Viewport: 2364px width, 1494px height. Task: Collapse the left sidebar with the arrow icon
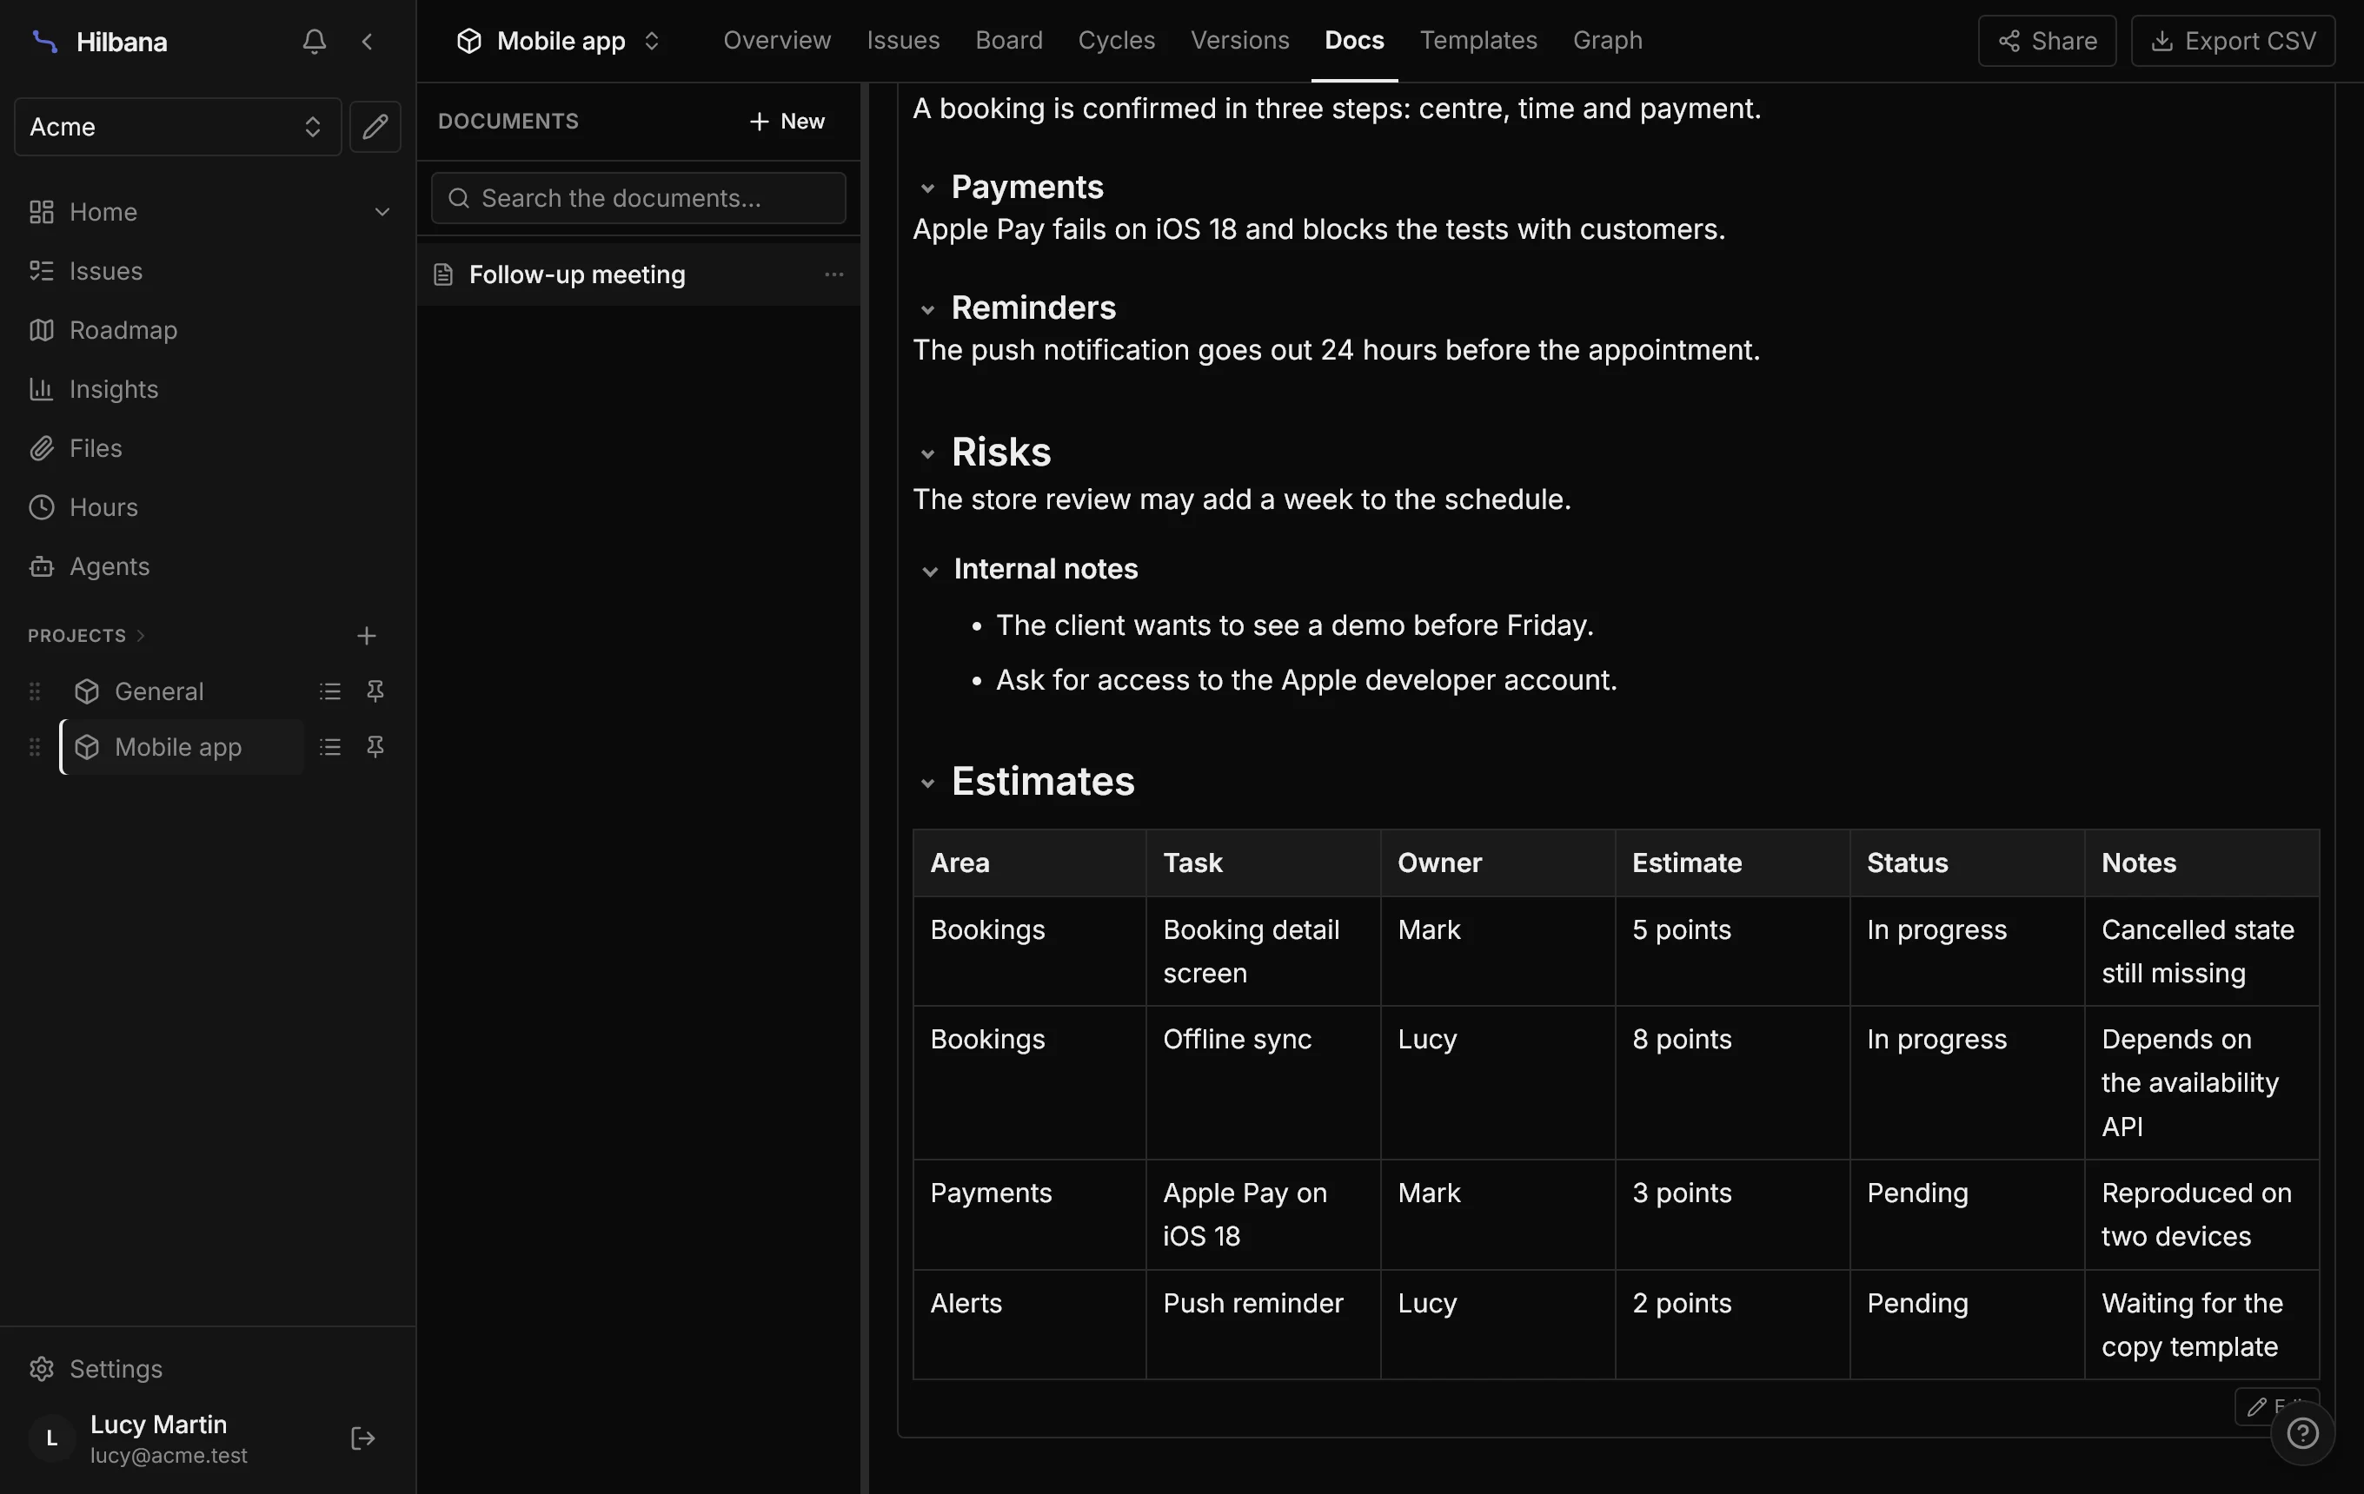tap(367, 41)
